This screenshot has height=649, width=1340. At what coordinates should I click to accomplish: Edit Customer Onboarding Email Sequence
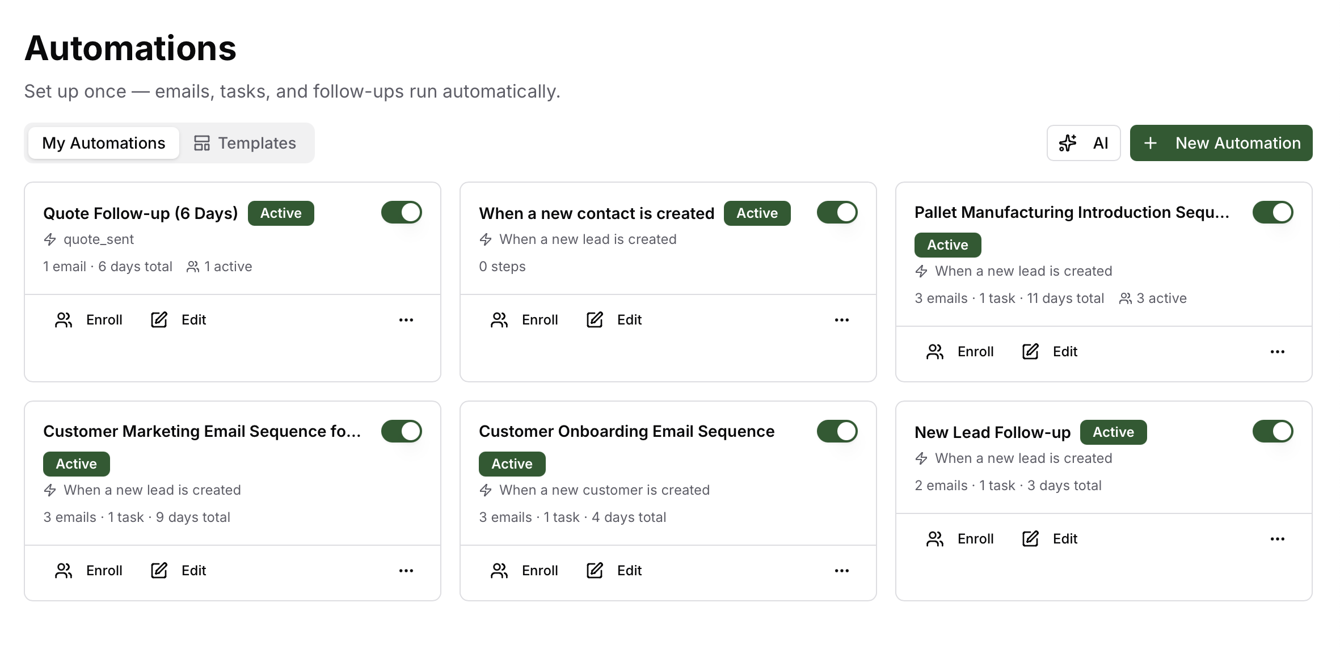614,571
